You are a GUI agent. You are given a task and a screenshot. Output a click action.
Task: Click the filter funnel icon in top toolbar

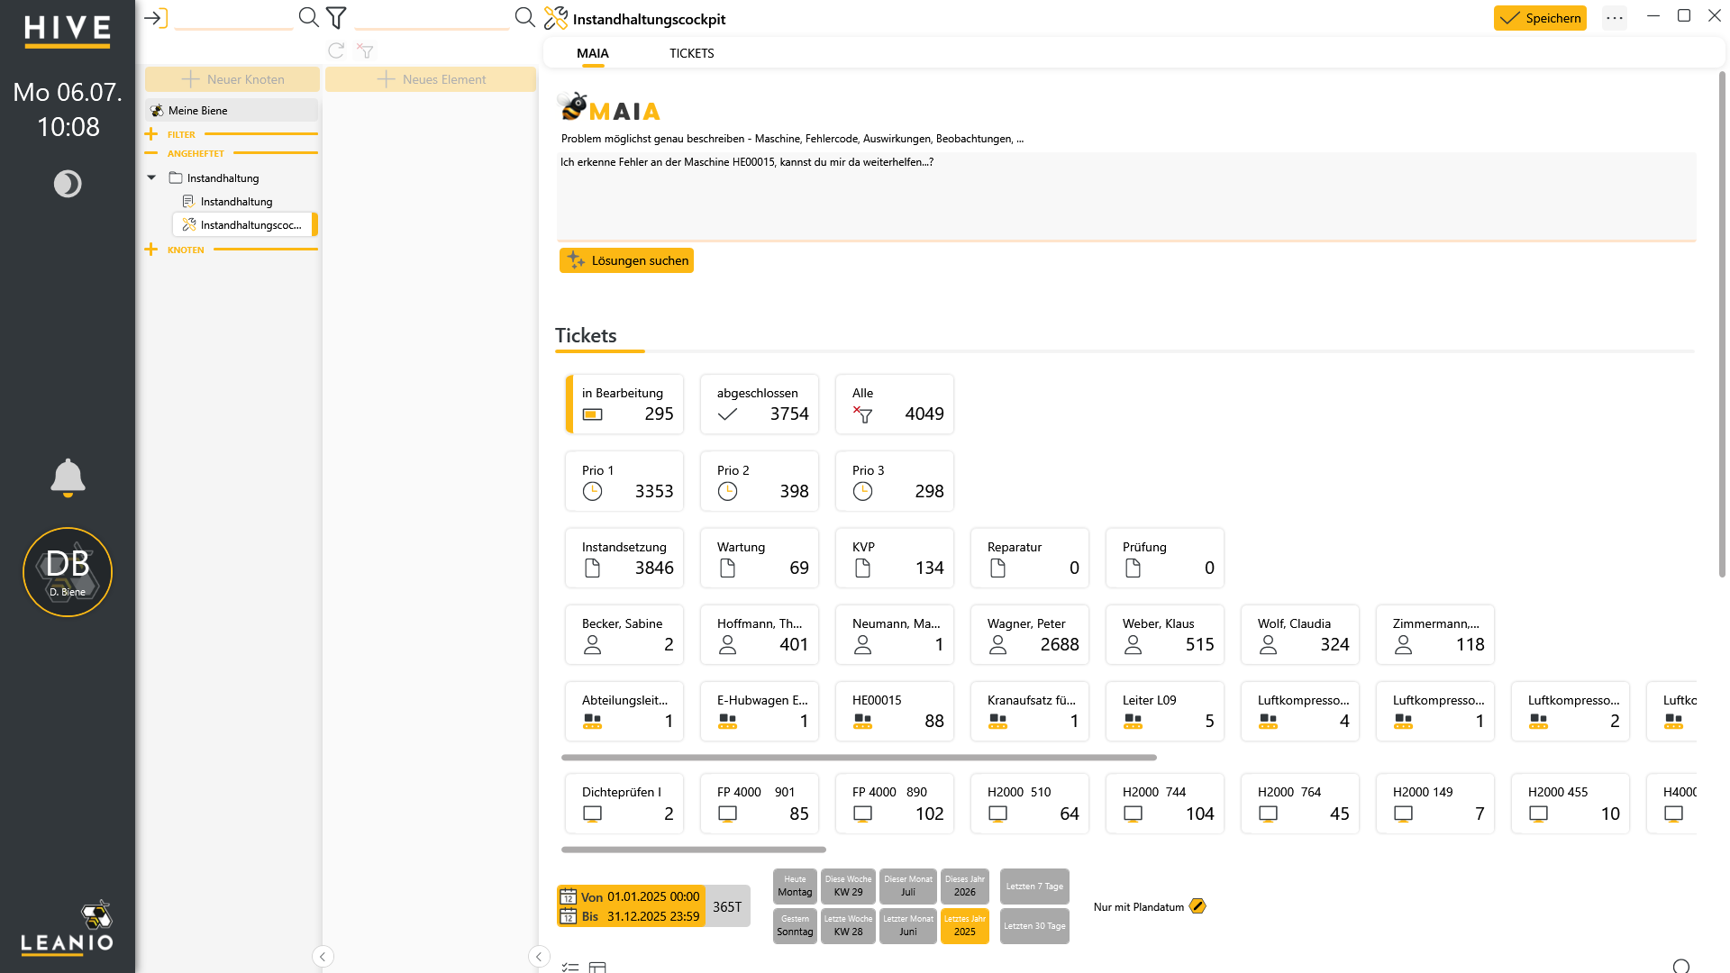point(336,17)
